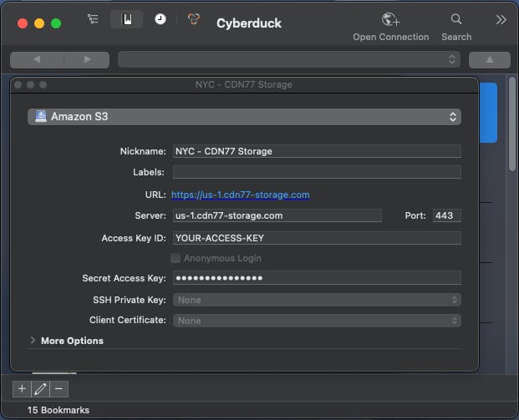The image size is (519, 420).
Task: Add a new bookmark with plus button
Action: coord(22,388)
